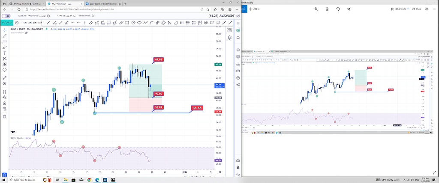Pick the curve tool in the drawing toolbar

click(x=151, y=23)
